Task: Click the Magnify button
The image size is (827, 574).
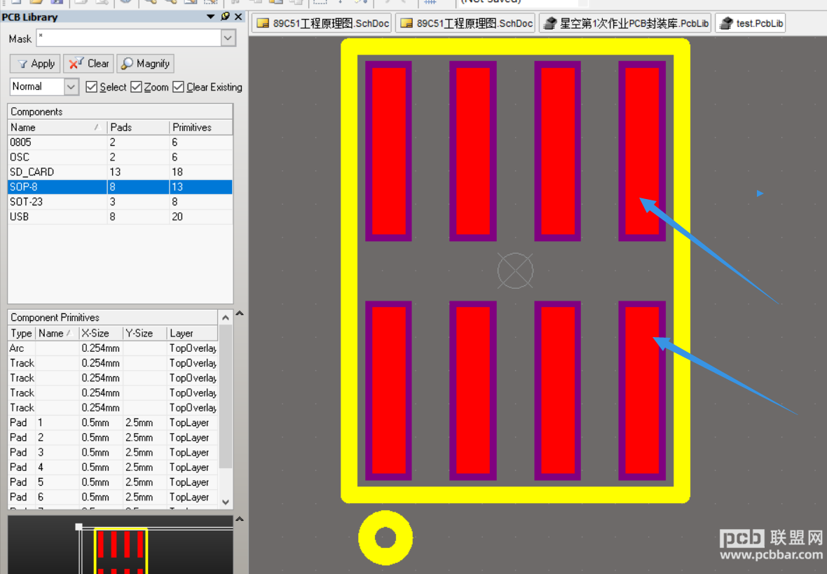Action: pyautogui.click(x=145, y=64)
